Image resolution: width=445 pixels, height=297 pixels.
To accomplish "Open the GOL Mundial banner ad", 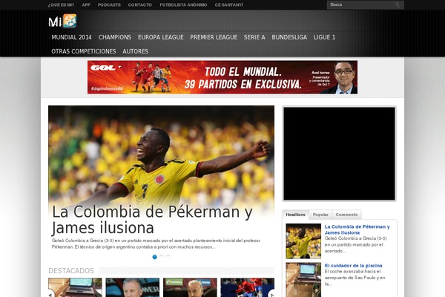I will pyautogui.click(x=222, y=77).
